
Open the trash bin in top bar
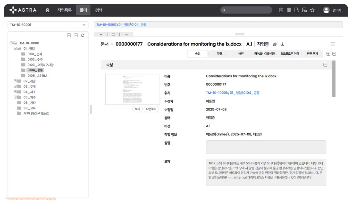(281, 10)
